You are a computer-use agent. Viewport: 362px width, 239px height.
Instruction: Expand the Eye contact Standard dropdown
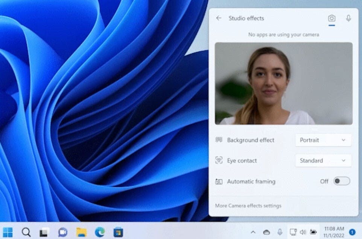pos(323,161)
